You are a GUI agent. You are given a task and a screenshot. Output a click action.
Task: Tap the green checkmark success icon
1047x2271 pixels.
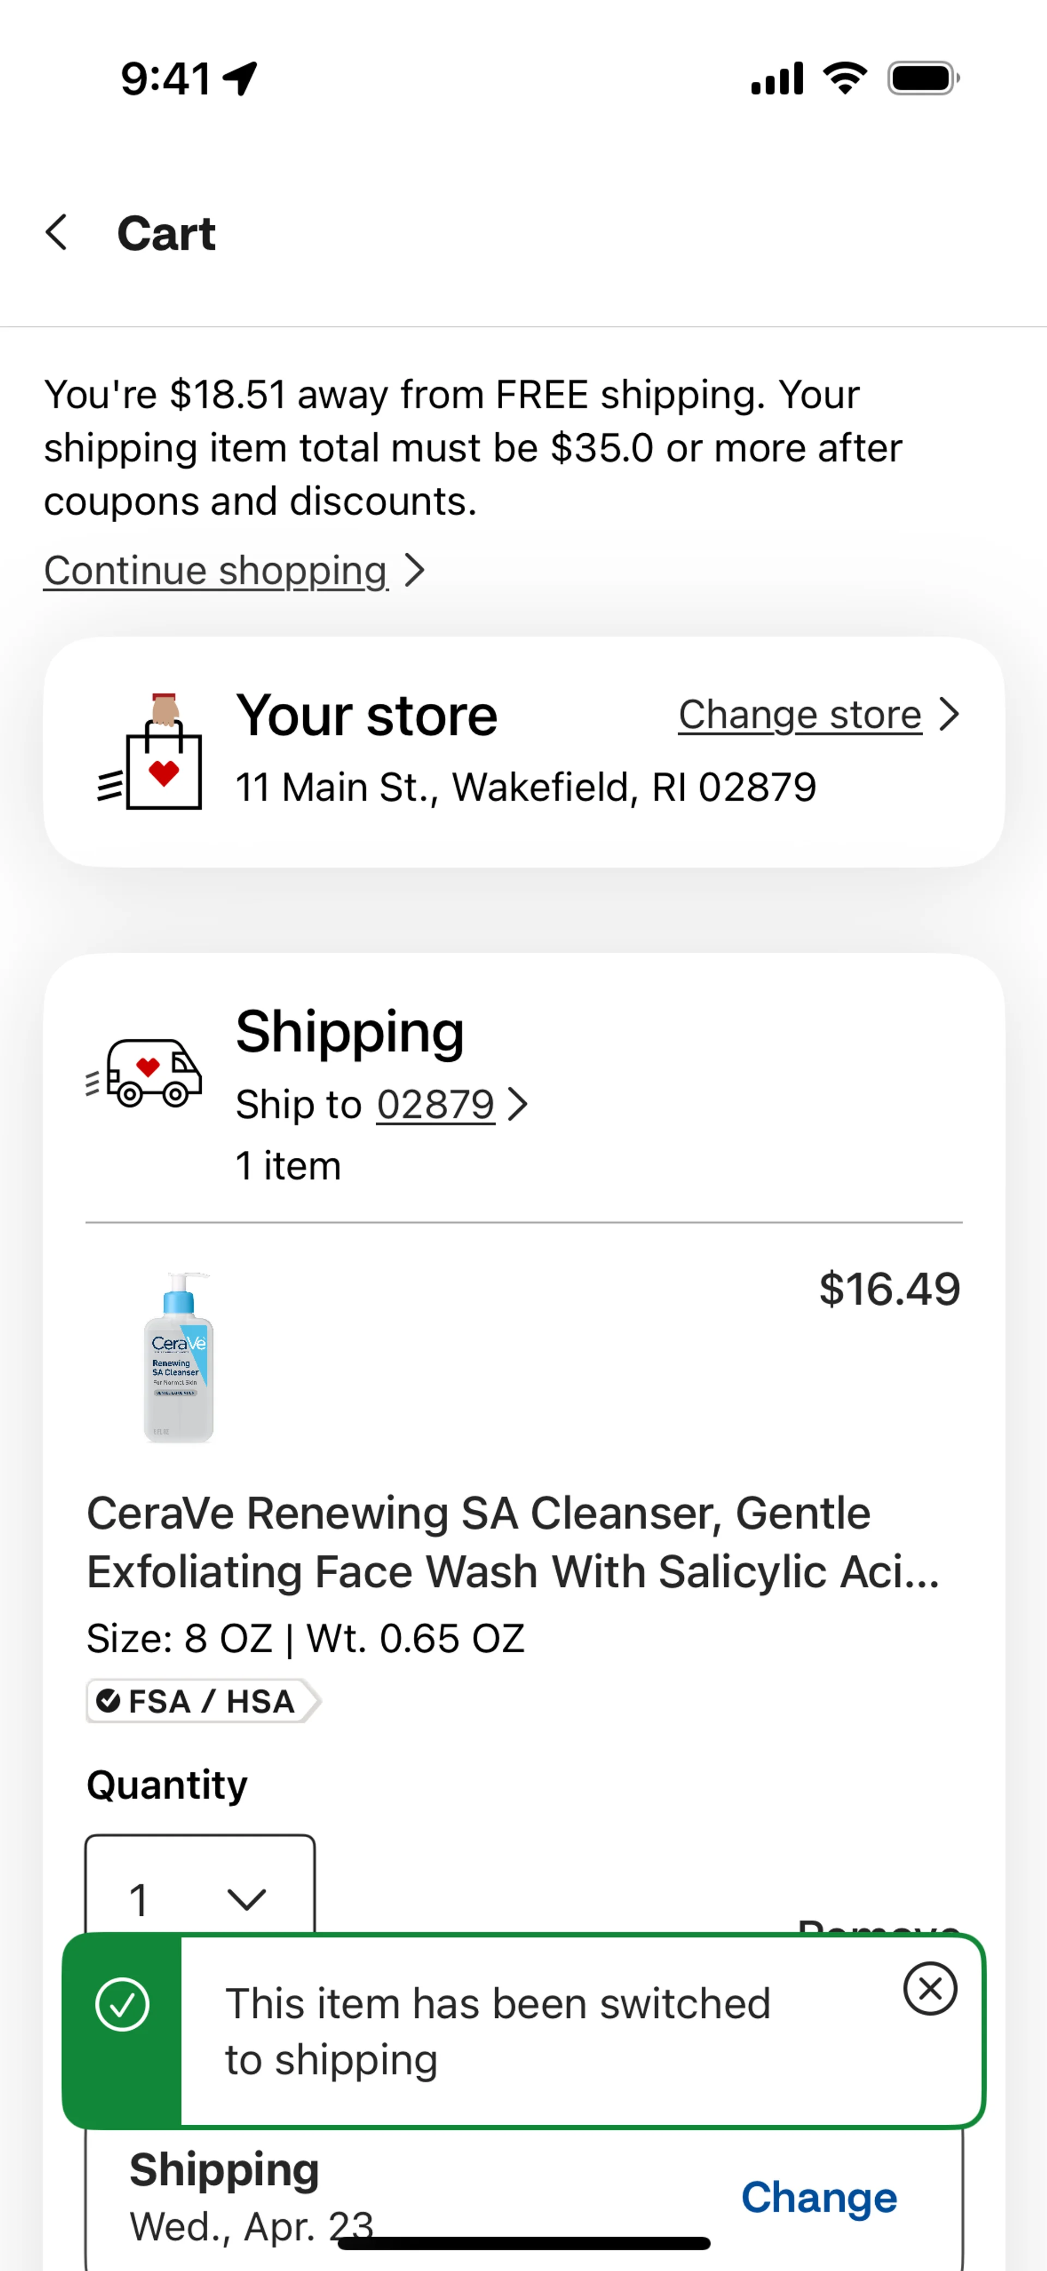[122, 2004]
